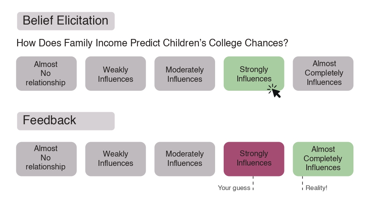Click the green 'Almost Completely Influences' feedback box
The image size is (371, 199).
click(323, 159)
